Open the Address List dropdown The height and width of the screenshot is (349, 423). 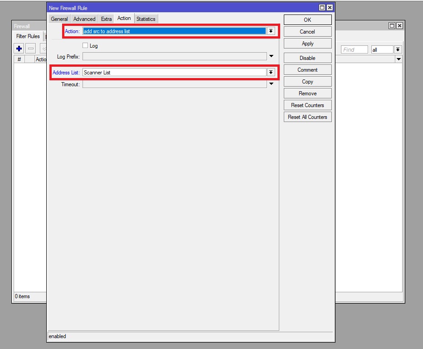[x=271, y=72]
